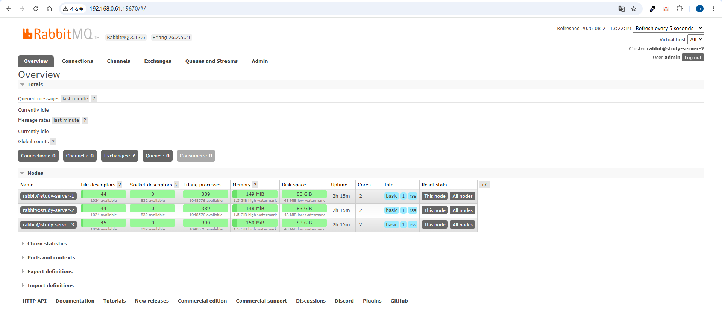The image size is (722, 327).
Task: Open the eyedropper extension icon
Action: tap(652, 9)
